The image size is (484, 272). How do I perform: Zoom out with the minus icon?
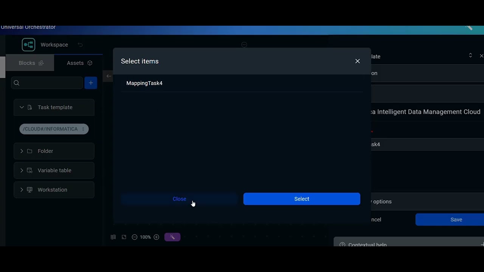click(x=134, y=237)
